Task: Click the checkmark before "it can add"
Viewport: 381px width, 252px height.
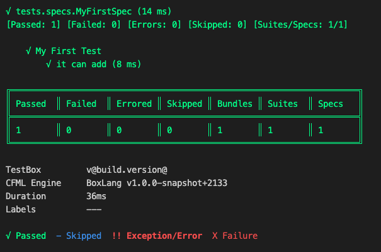Action: click(x=48, y=64)
